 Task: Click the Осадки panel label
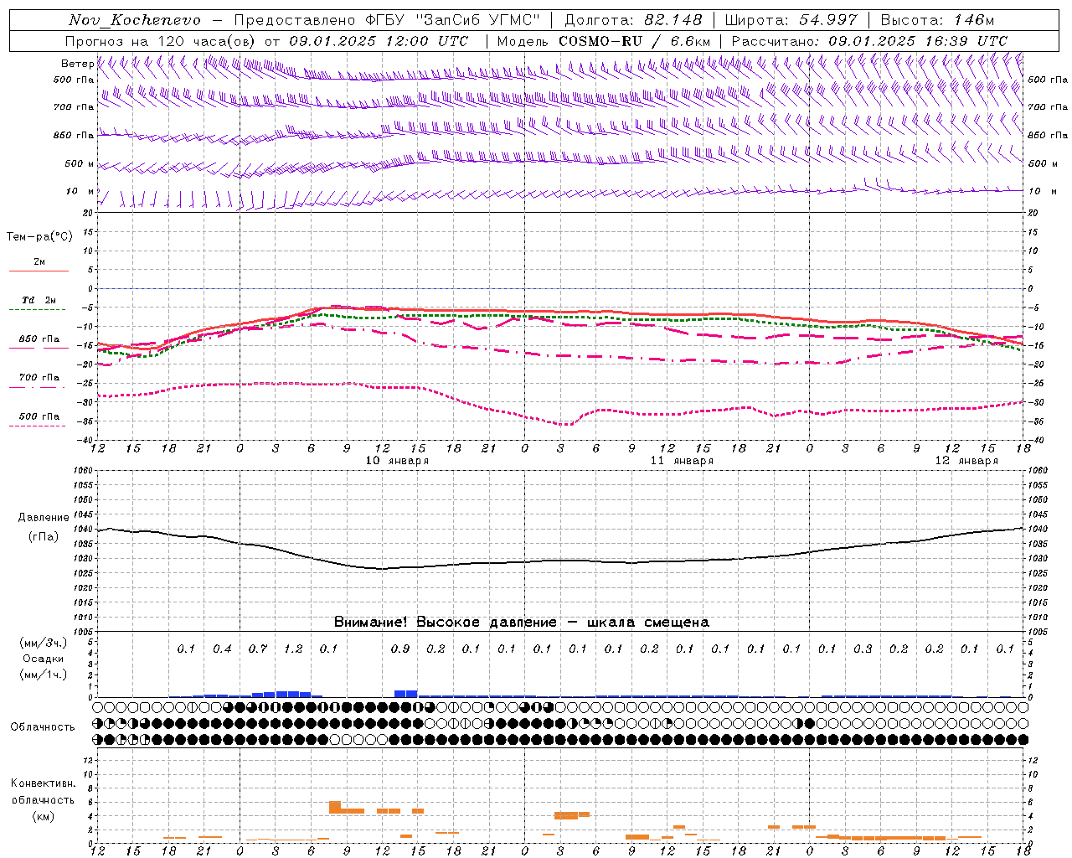tap(43, 659)
